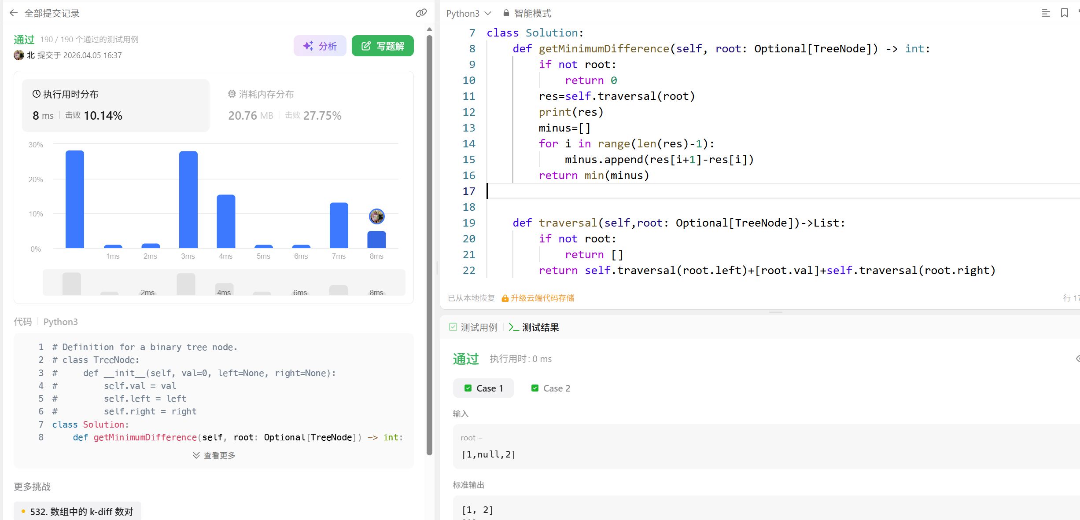Click the scroll-up arrow of the left panel
Screen dimensions: 1080x520
point(429,29)
